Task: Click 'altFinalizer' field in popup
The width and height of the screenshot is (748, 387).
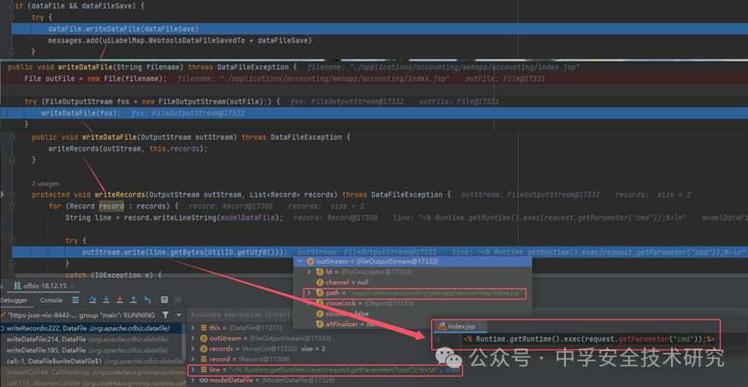Action: pyautogui.click(x=345, y=324)
